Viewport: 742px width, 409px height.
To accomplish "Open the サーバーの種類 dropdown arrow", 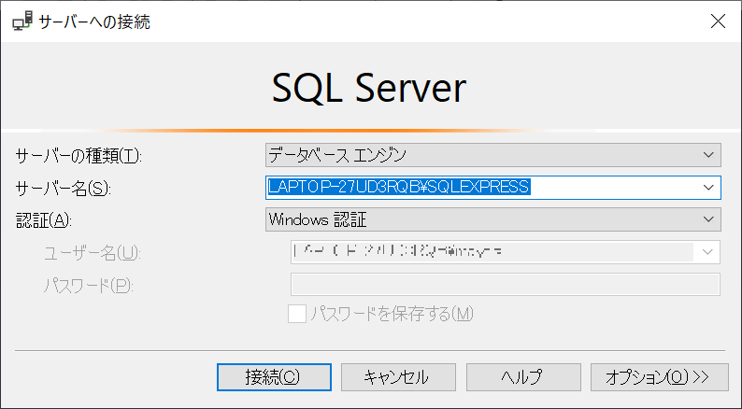I will (708, 155).
